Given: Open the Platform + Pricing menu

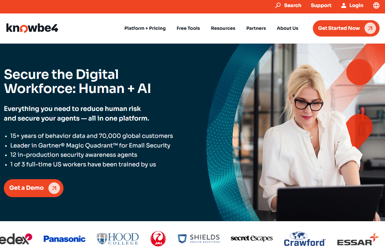Looking at the screenshot, I should pyautogui.click(x=145, y=28).
